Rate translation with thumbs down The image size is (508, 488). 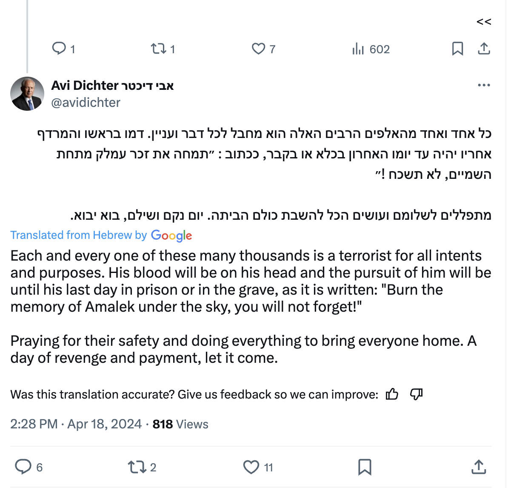click(x=416, y=394)
